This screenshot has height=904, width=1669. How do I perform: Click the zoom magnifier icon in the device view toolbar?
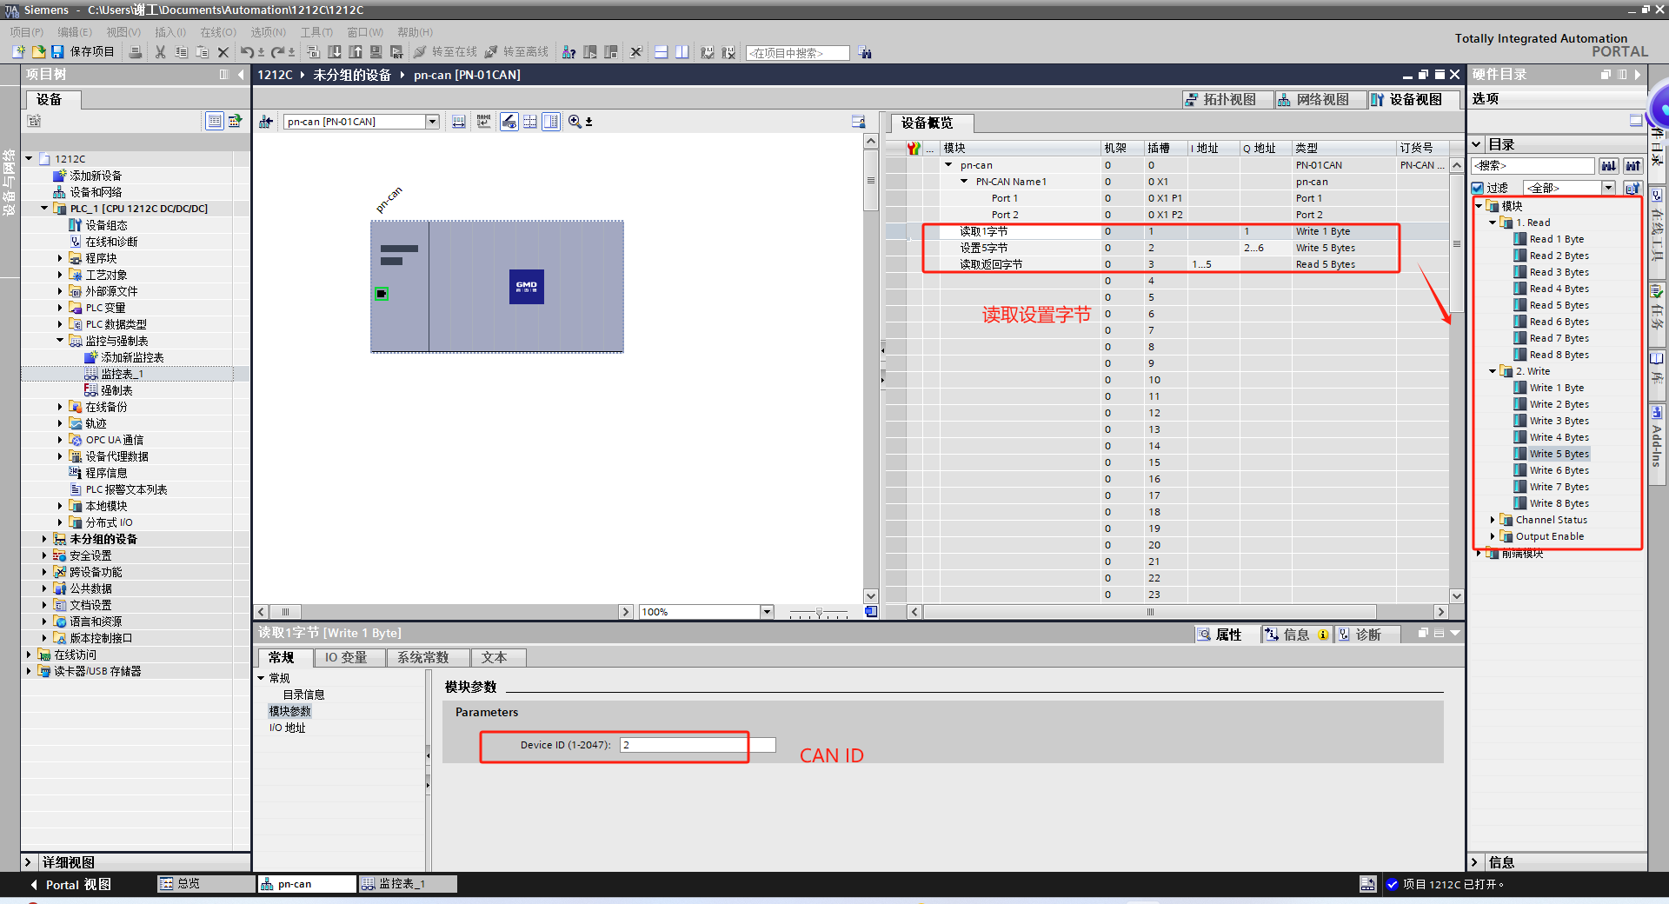(x=575, y=122)
